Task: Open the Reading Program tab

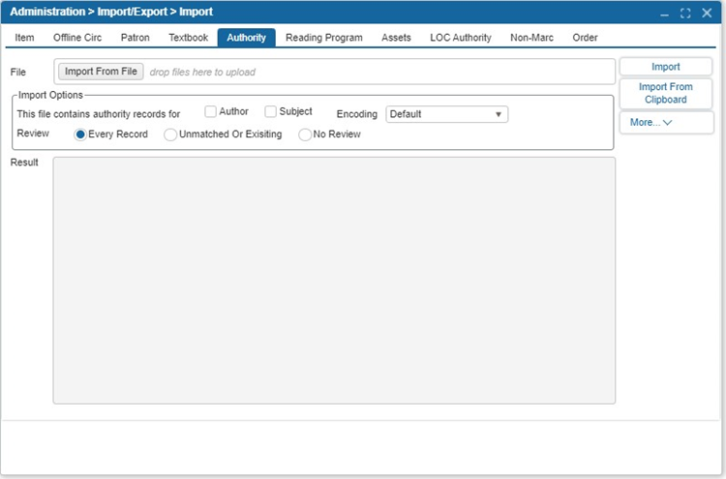Action: [x=323, y=38]
